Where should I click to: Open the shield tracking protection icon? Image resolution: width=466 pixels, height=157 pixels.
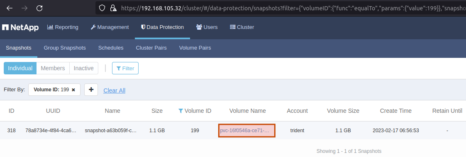pos(102,8)
